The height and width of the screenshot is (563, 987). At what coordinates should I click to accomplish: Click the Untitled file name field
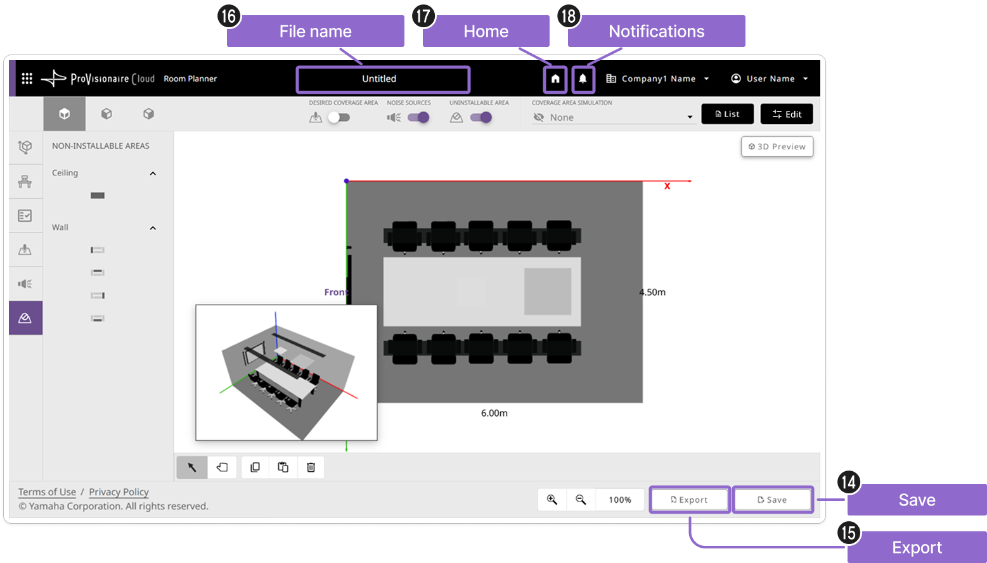click(383, 79)
